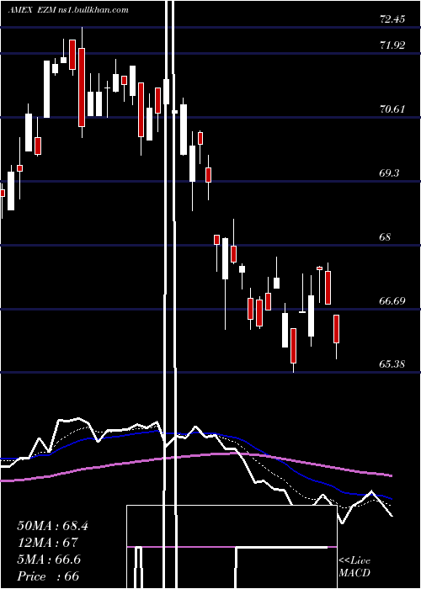Click the Live MACD label
Screen dimensions: 421x589
tap(354, 567)
